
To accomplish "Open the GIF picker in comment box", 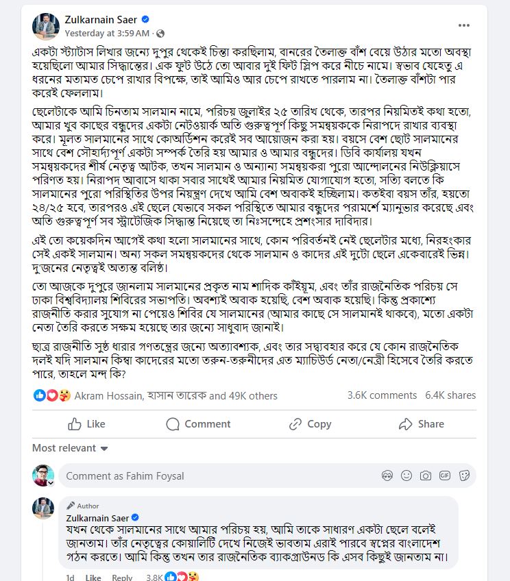I will 445,475.
